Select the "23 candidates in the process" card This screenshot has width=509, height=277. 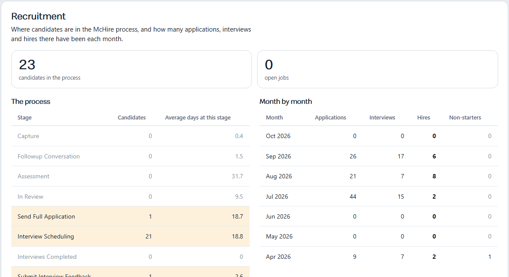[131, 69]
